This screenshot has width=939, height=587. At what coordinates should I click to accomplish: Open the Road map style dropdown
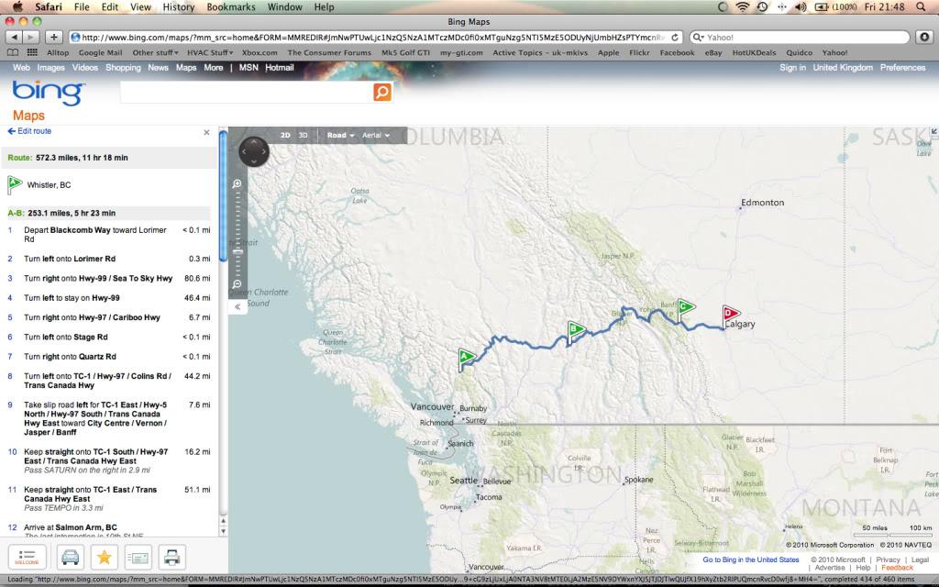click(x=340, y=136)
